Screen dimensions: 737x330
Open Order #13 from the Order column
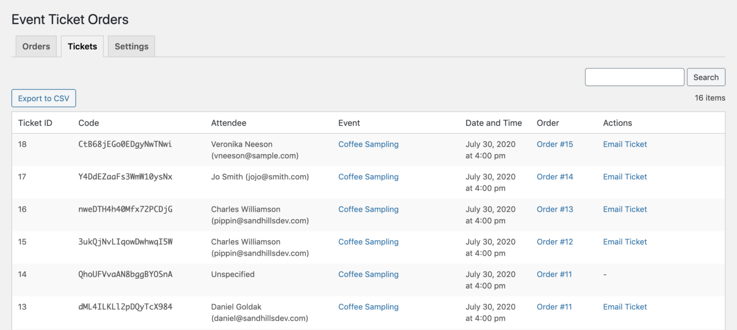click(x=555, y=209)
